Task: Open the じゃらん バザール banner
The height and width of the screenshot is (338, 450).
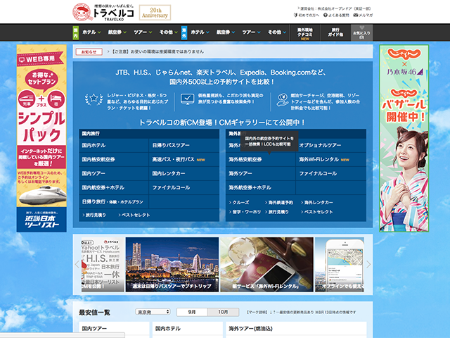Action: click(x=404, y=138)
